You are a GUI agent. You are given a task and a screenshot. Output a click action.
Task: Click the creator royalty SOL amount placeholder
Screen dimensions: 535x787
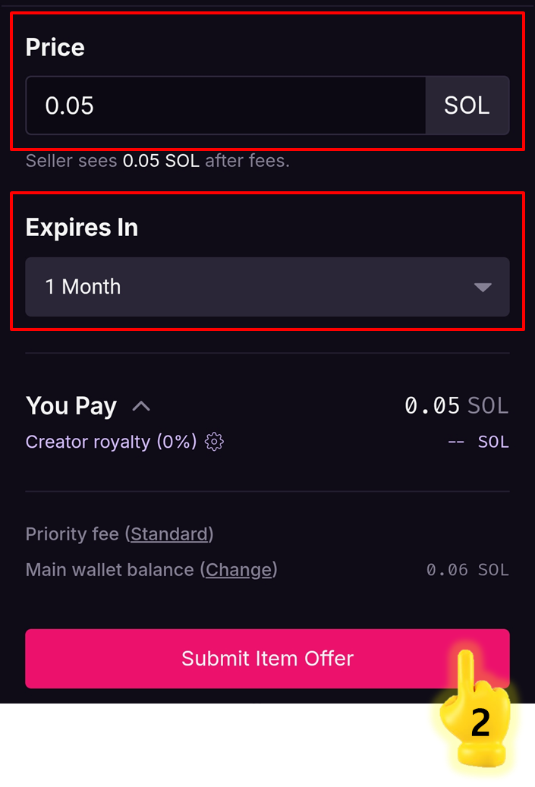[x=478, y=442]
